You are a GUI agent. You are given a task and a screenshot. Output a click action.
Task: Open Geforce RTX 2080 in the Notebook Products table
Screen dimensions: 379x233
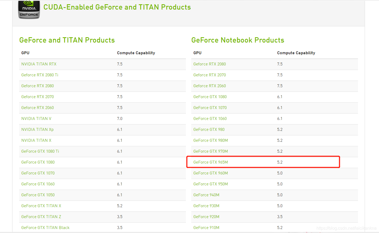coord(210,64)
